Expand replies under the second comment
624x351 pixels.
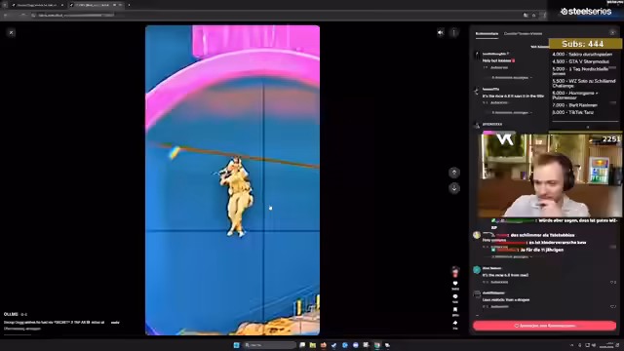[511, 113]
